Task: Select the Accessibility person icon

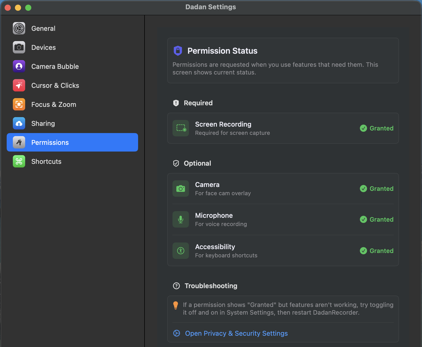Action: coord(180,250)
